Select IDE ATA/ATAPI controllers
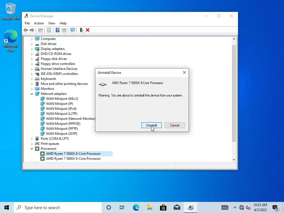The height and width of the screenshot is (213, 284). tap(59, 74)
